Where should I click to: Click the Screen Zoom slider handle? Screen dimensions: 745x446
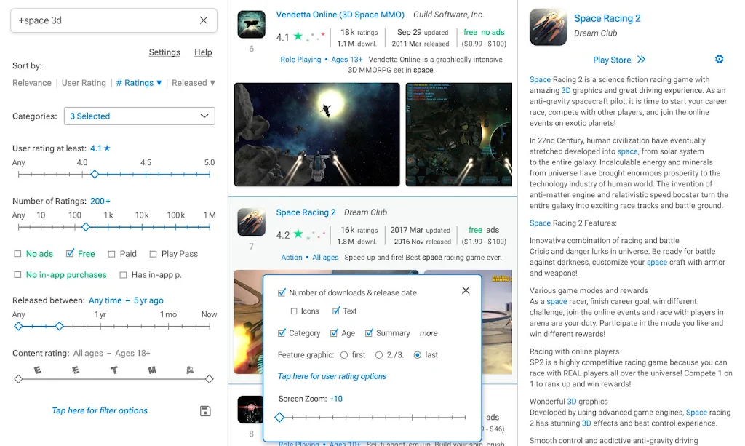click(279, 418)
